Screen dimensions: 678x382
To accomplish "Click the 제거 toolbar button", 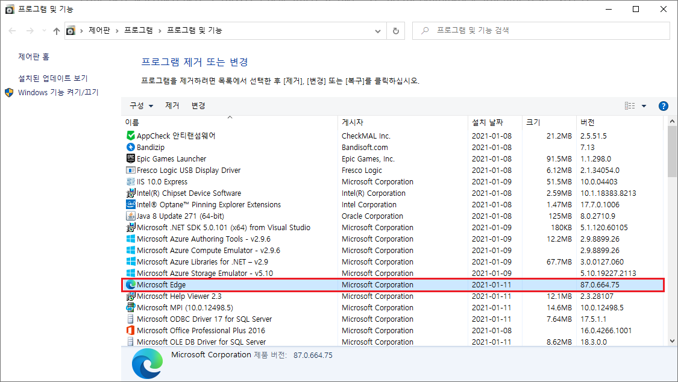I will click(x=172, y=106).
